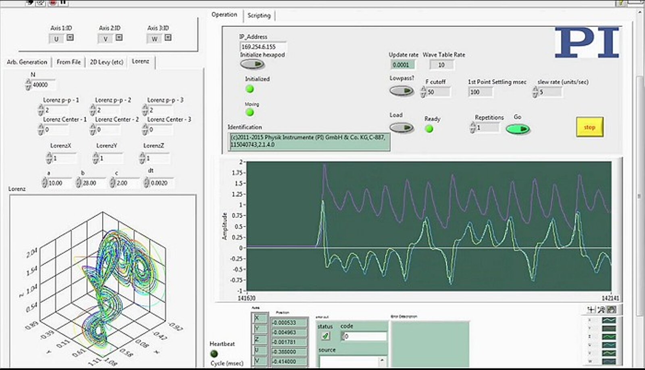Viewport: 645px width, 370px height.
Task: Select the graph cursor crosshair tool
Action: point(591,310)
